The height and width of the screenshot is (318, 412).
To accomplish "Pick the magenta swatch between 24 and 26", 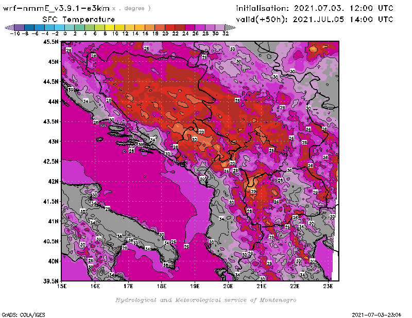I will point(190,27).
